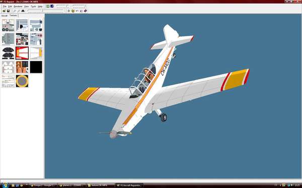Adjust the long toolbar slider track
This screenshot has height=188, width=302.
pyautogui.click(x=46, y=11)
